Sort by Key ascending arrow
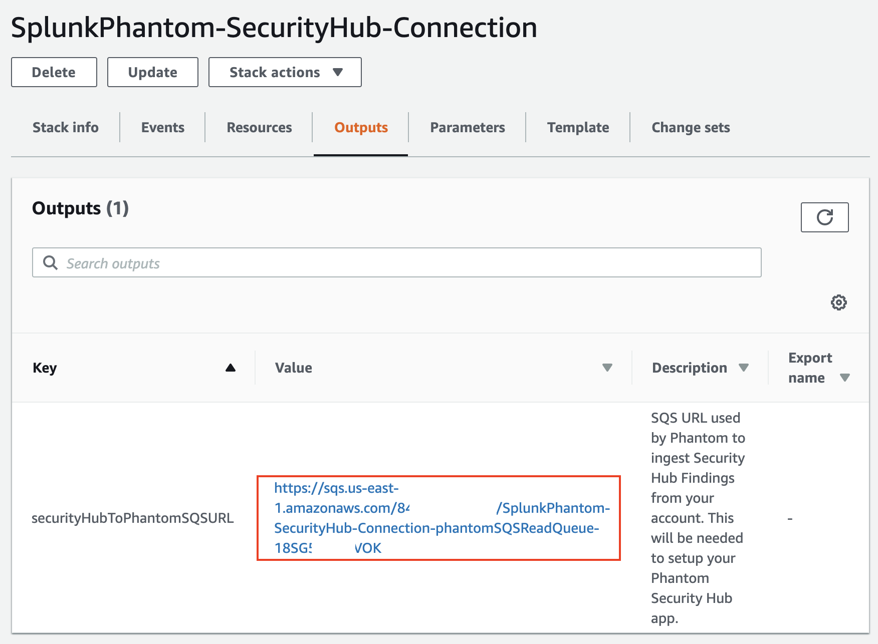The image size is (878, 644). [x=230, y=368]
